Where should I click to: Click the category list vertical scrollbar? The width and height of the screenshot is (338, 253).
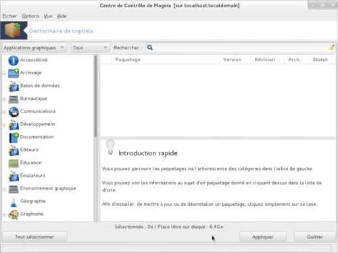[x=95, y=96]
